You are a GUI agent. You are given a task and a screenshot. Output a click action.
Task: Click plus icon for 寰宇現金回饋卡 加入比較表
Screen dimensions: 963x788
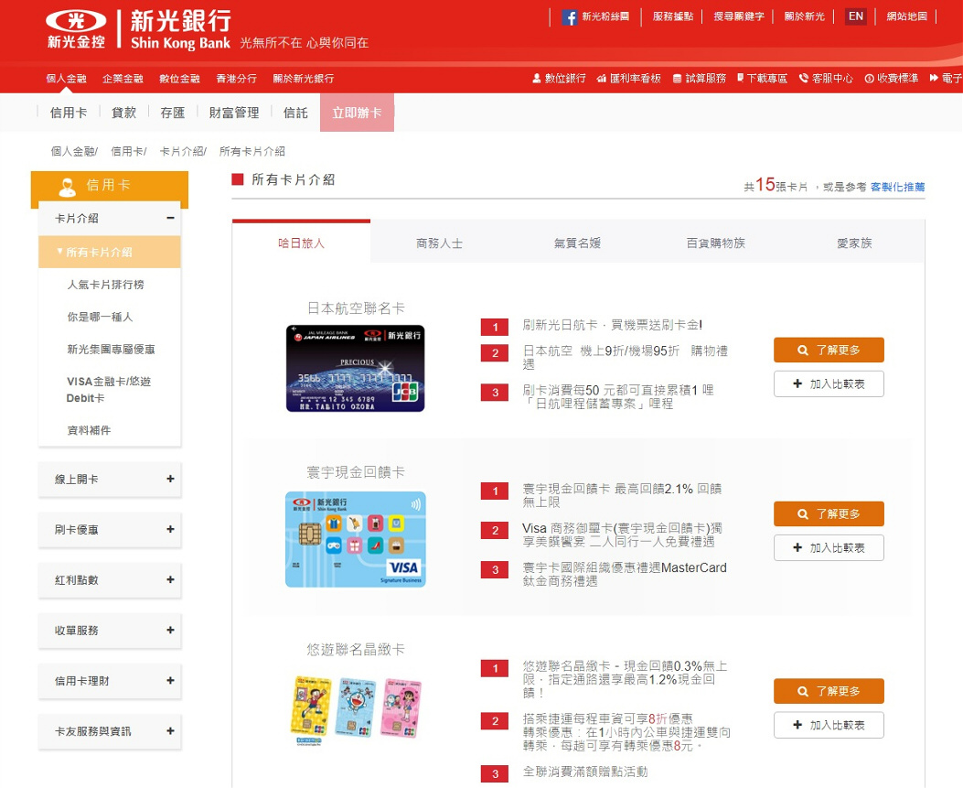coord(797,547)
